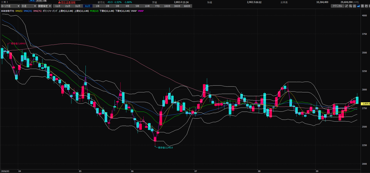Viewport: 370px width, 173px height.
Task: Switch chart range to 3年
Action: (x=117, y=6)
